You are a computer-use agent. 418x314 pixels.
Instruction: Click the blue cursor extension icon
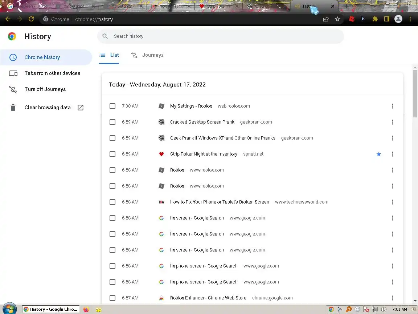(363, 19)
